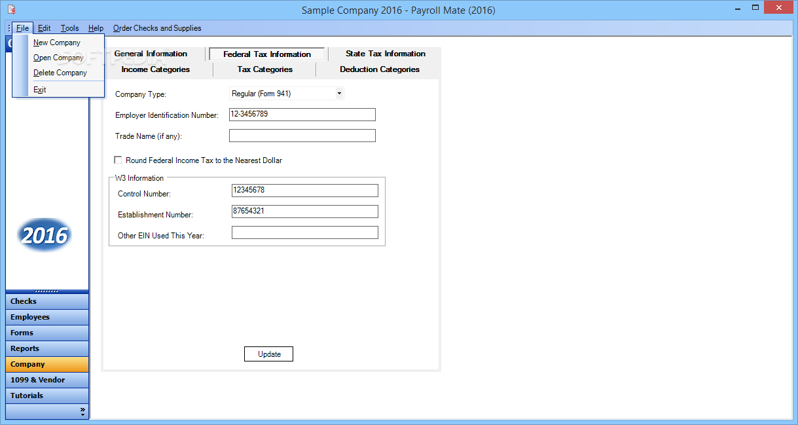Open the Employees section in sidebar

(47, 317)
